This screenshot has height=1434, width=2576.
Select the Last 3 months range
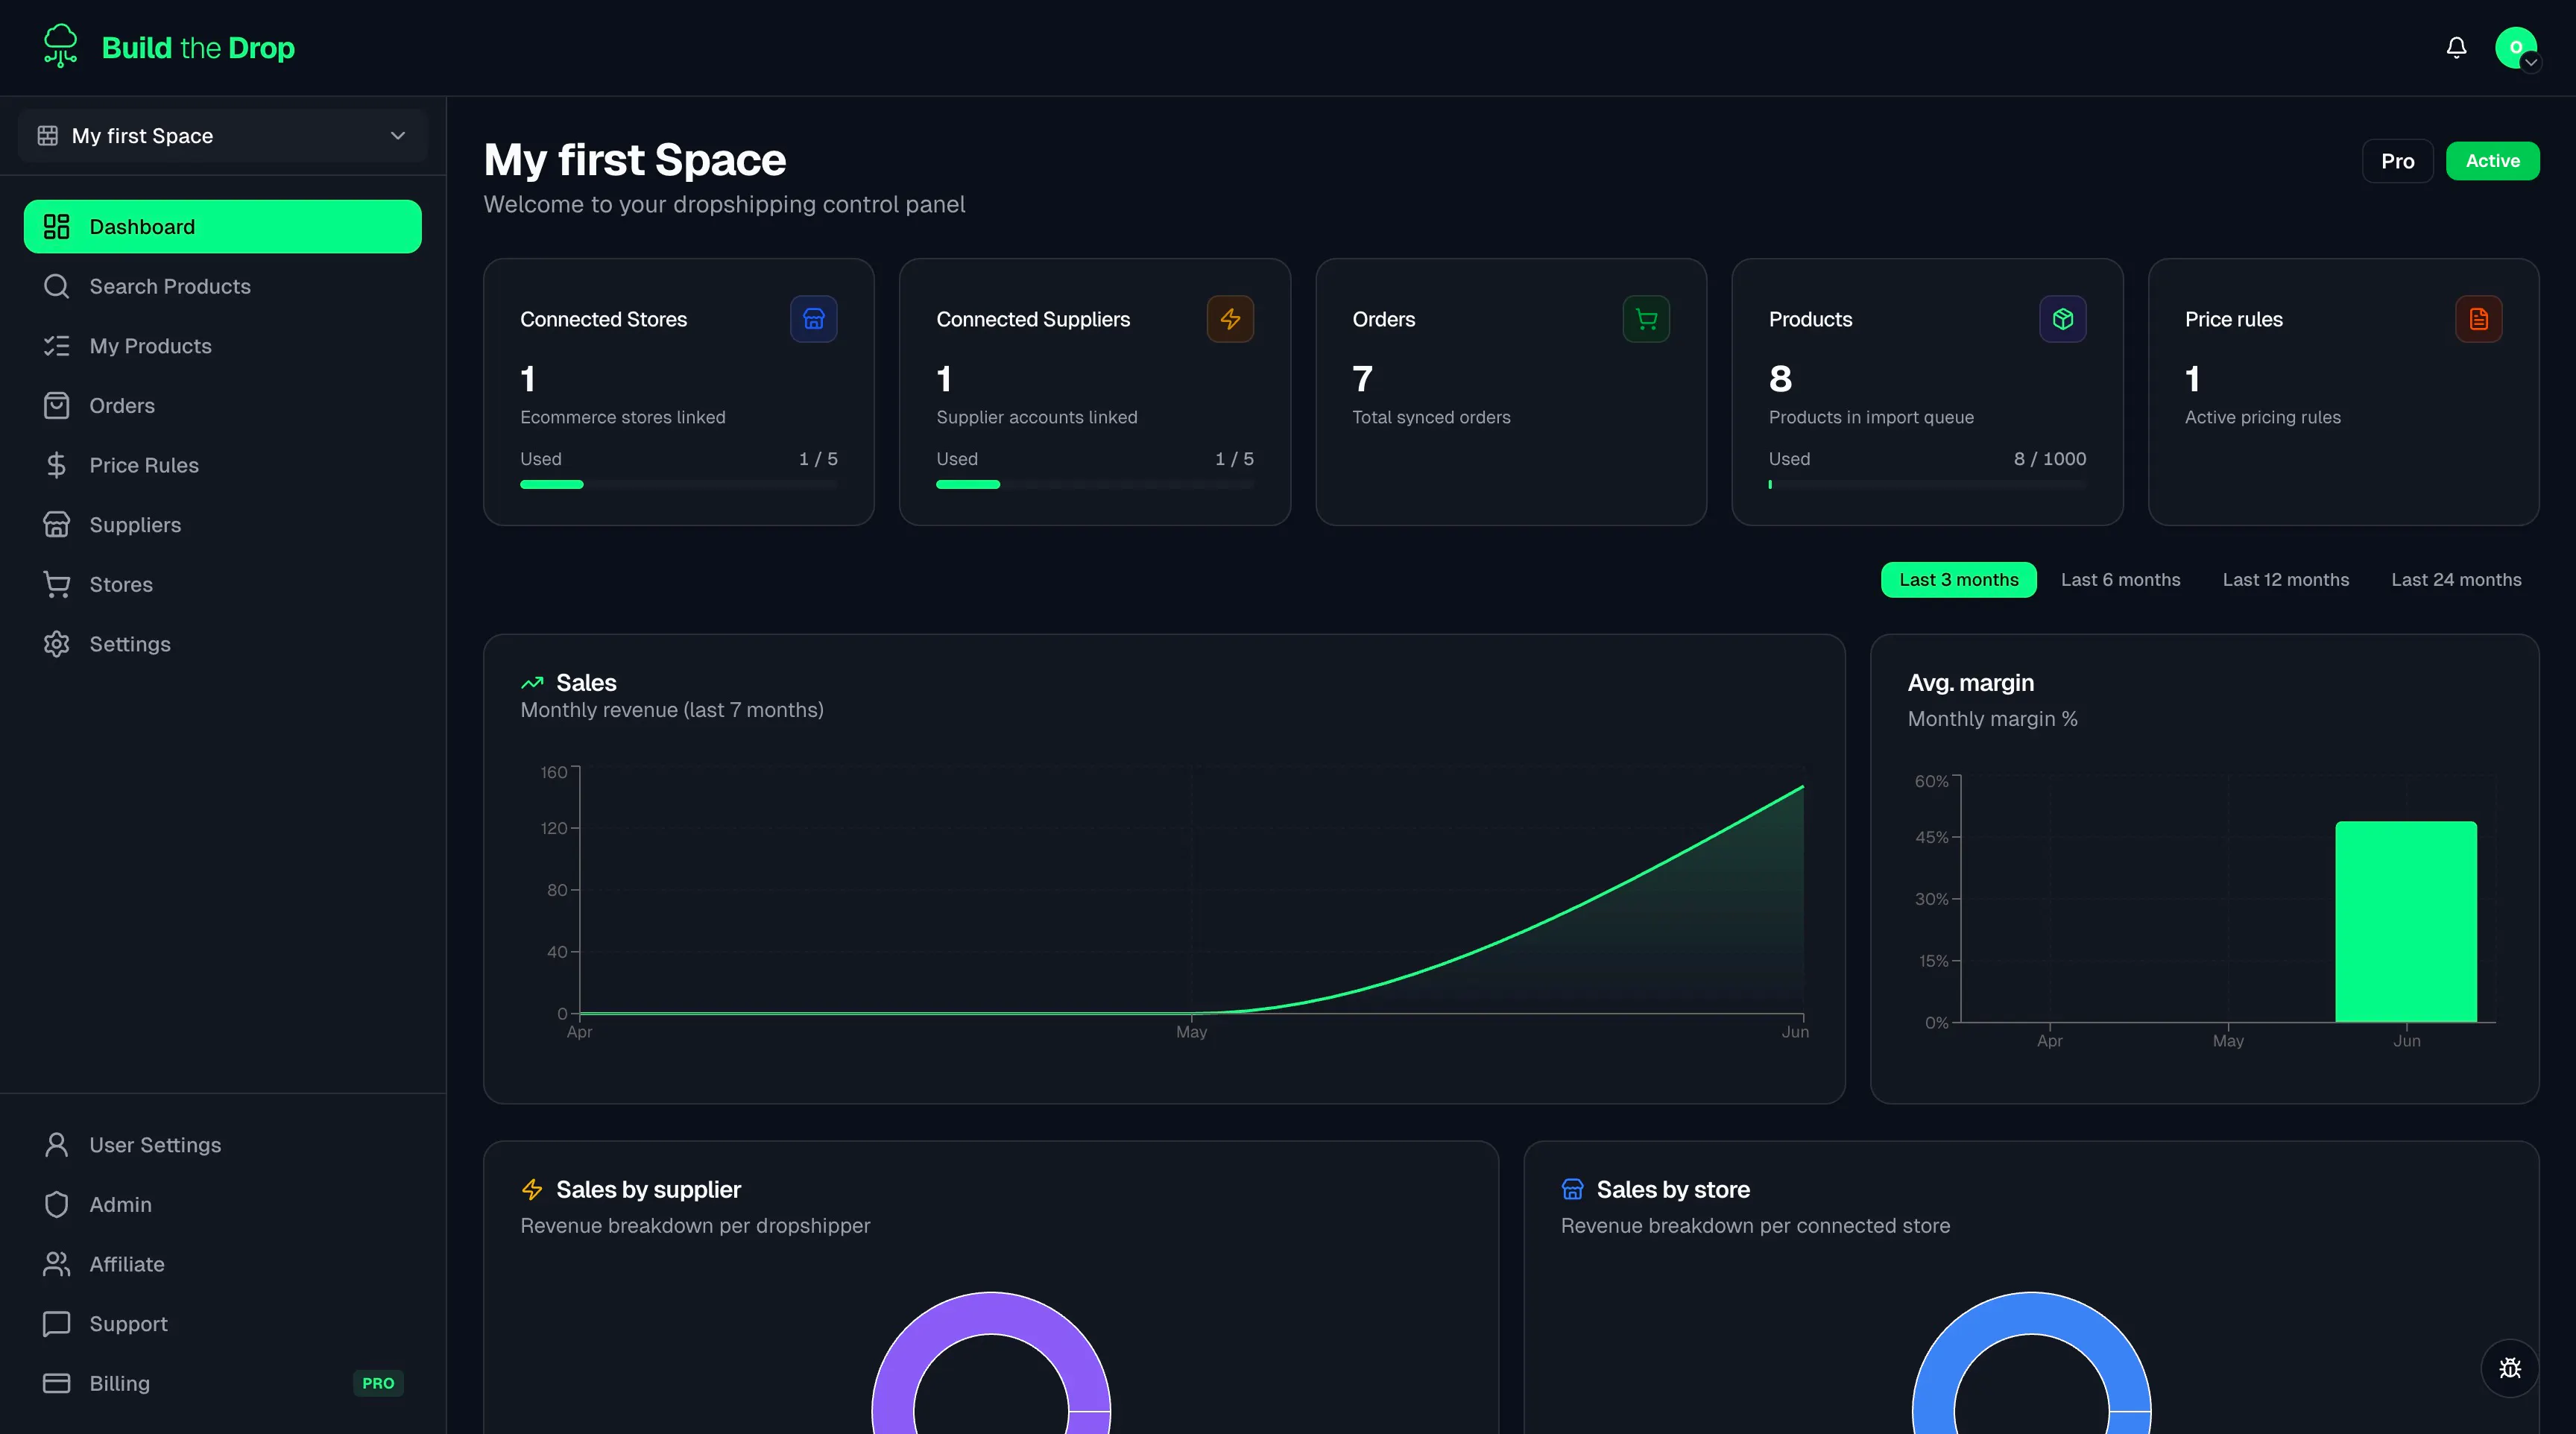[x=1958, y=580]
